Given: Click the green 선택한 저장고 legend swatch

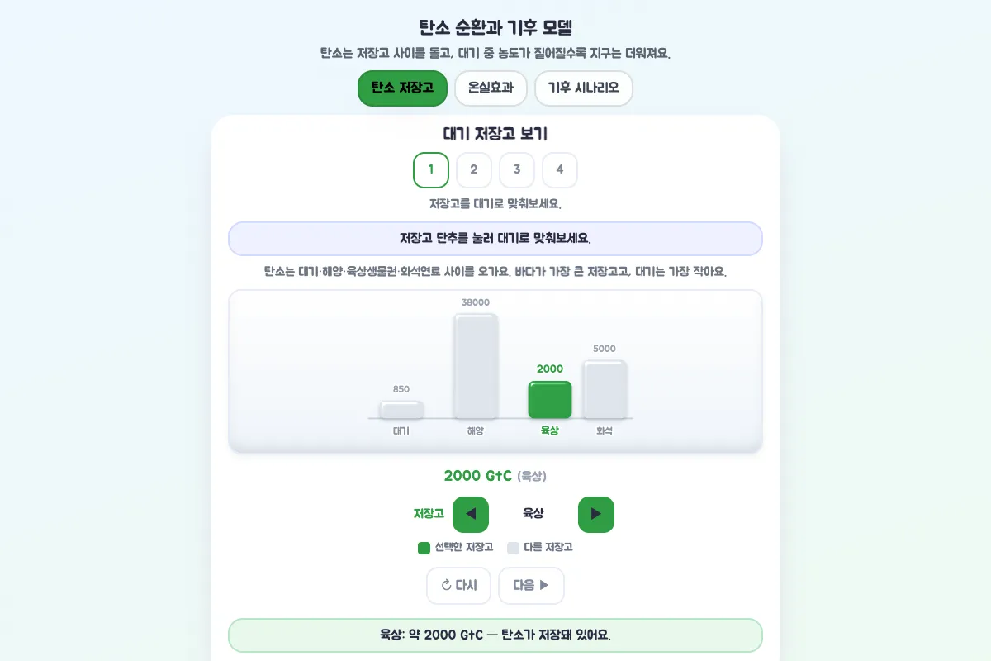Looking at the screenshot, I should coord(424,548).
